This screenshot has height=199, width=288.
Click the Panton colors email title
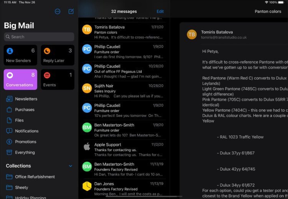268,12
